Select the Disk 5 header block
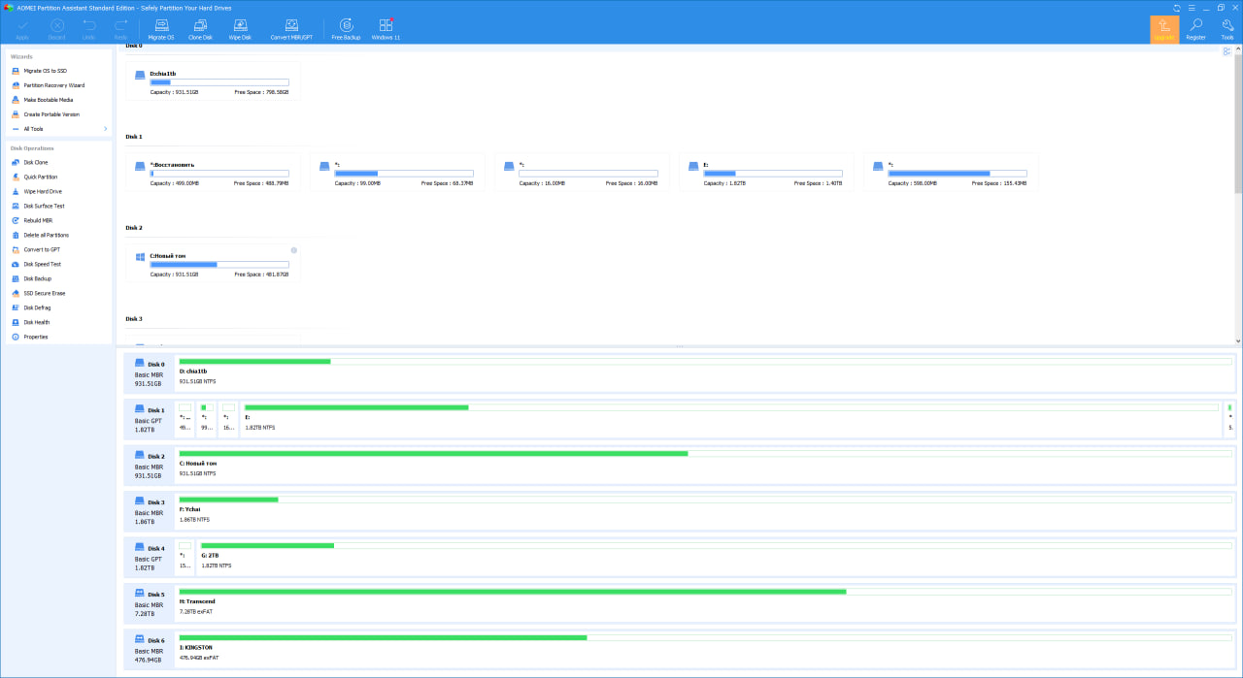 149,601
